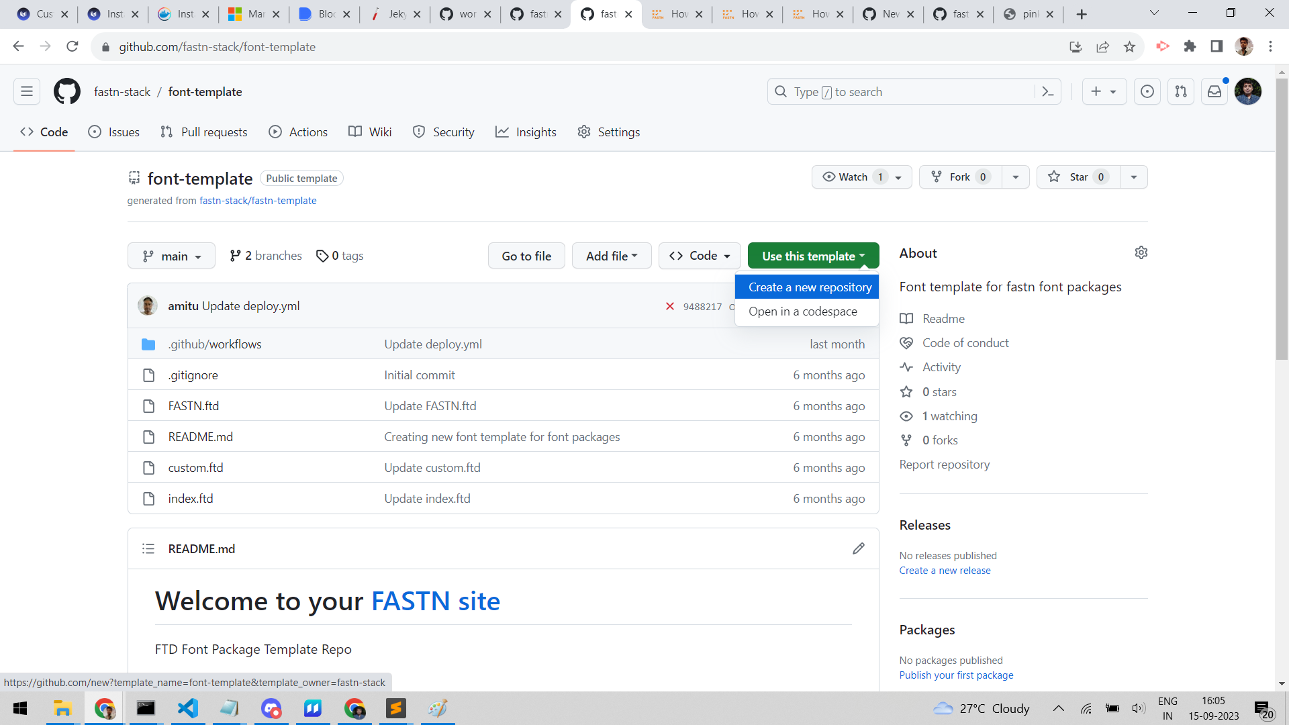Fork the font-template repository

pos(961,177)
